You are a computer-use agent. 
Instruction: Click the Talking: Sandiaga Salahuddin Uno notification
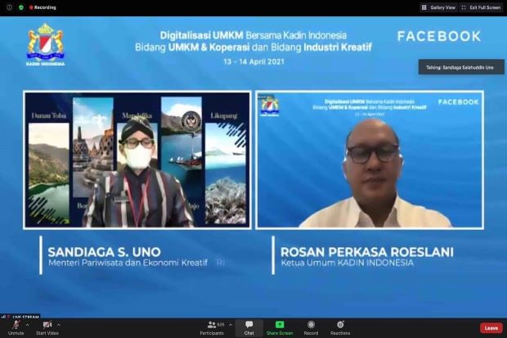click(461, 67)
